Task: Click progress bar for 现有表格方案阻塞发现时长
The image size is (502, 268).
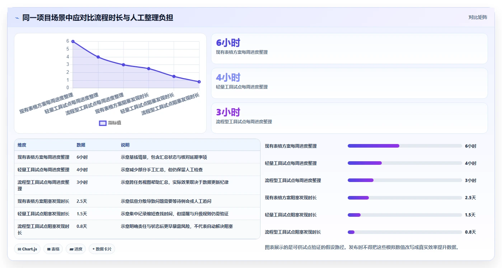Action: (x=405, y=198)
